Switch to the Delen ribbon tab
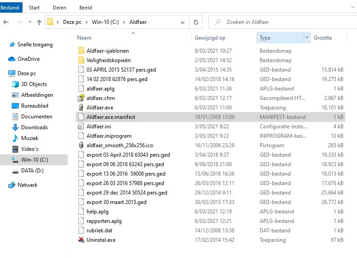 [x=59, y=8]
